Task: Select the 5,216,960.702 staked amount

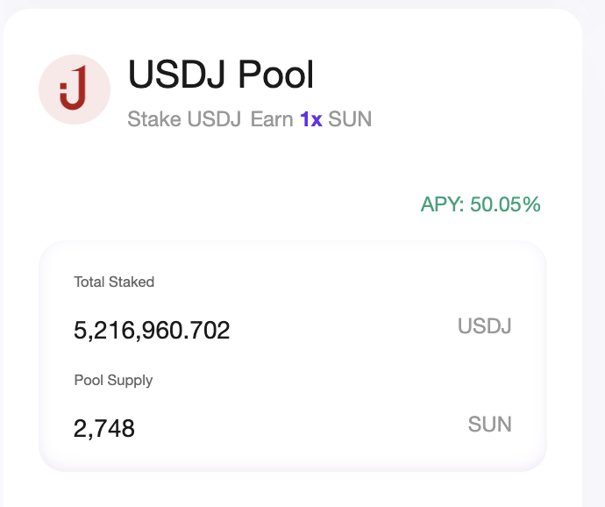Action: [x=152, y=331]
